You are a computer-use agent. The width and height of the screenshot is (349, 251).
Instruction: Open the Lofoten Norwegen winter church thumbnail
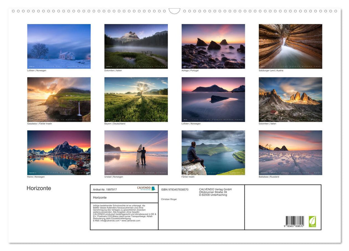(x=59, y=46)
